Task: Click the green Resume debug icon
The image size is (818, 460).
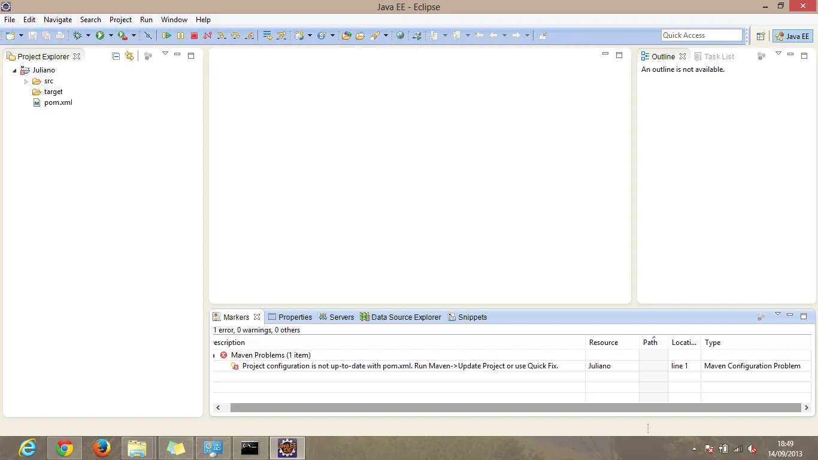Action: (x=166, y=36)
